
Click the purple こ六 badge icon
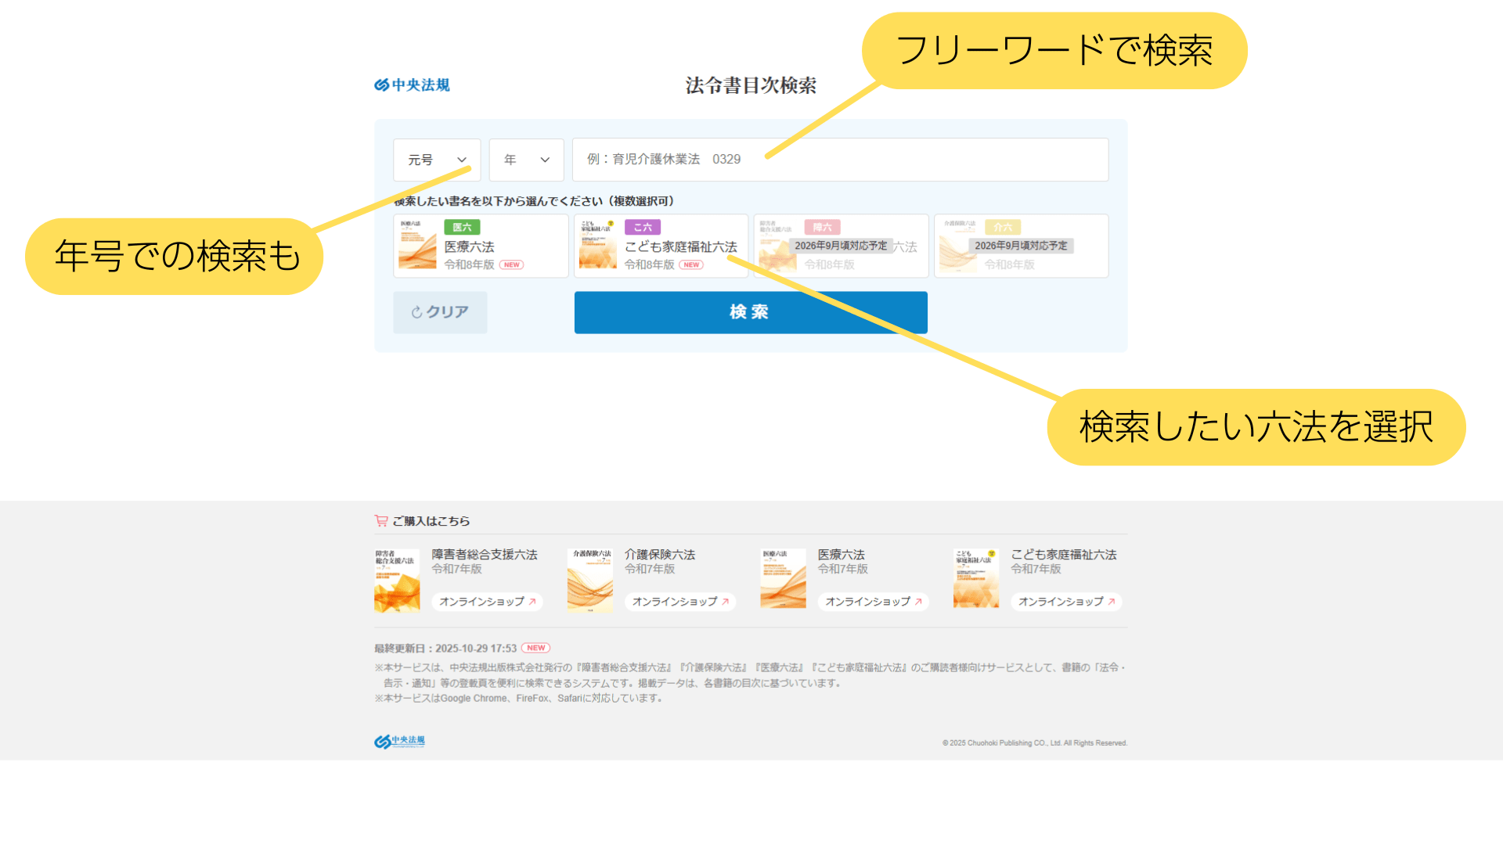pyautogui.click(x=643, y=227)
